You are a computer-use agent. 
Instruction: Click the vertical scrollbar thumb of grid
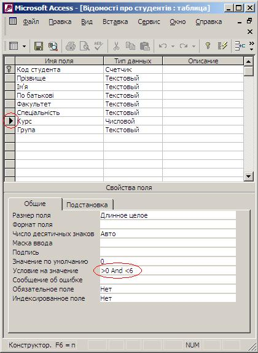point(249,71)
